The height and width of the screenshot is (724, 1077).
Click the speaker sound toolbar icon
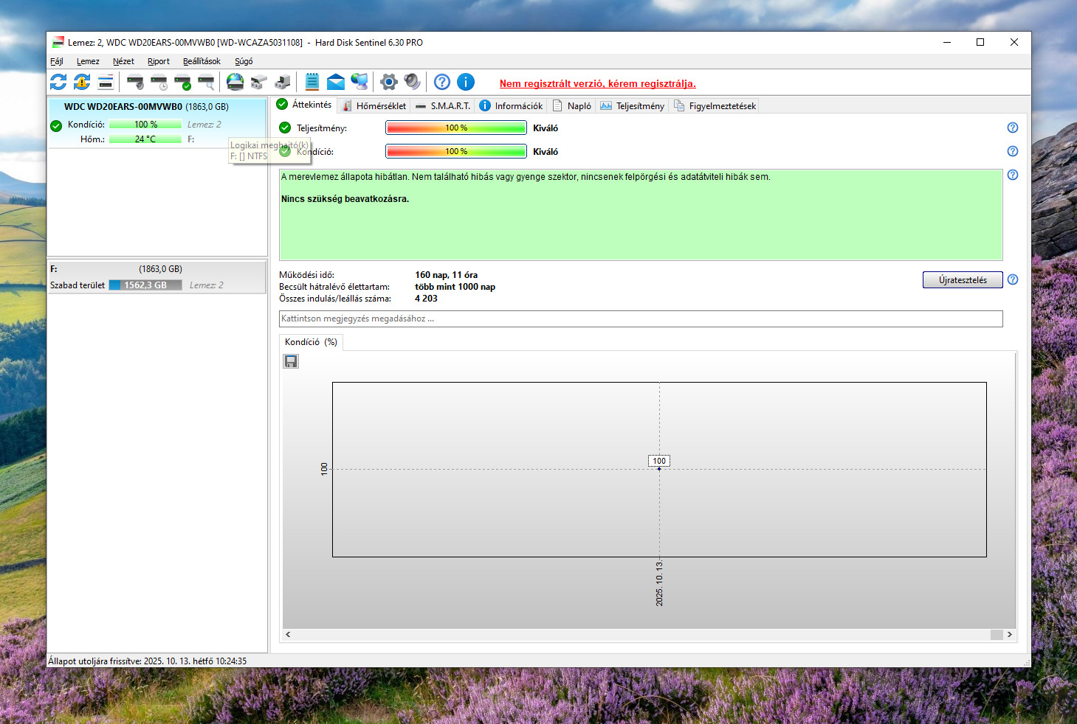click(x=413, y=82)
